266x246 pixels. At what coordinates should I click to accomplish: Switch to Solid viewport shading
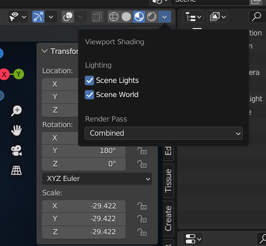(126, 17)
